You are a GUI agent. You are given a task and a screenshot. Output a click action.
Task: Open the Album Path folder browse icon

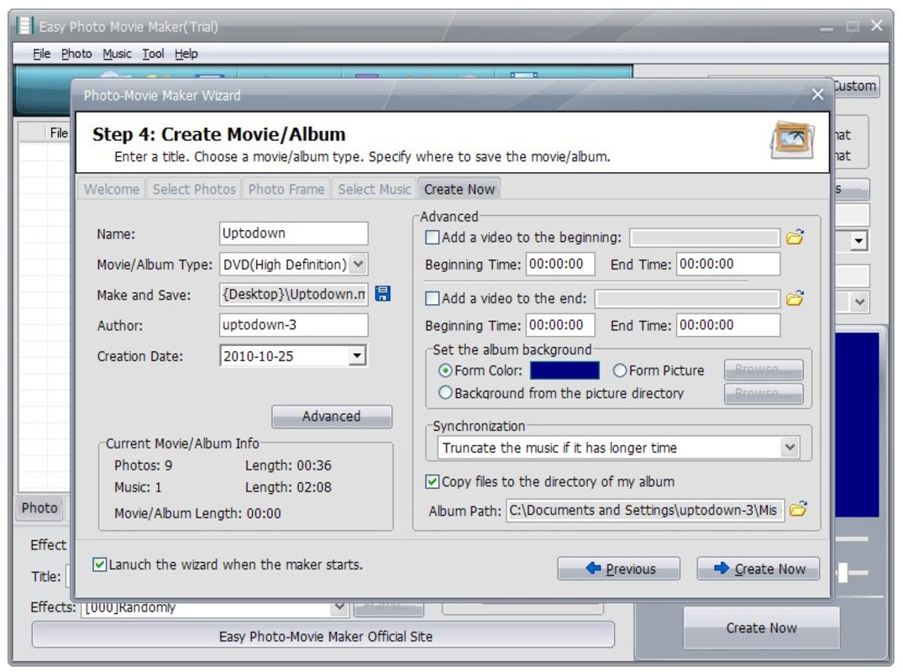click(798, 509)
